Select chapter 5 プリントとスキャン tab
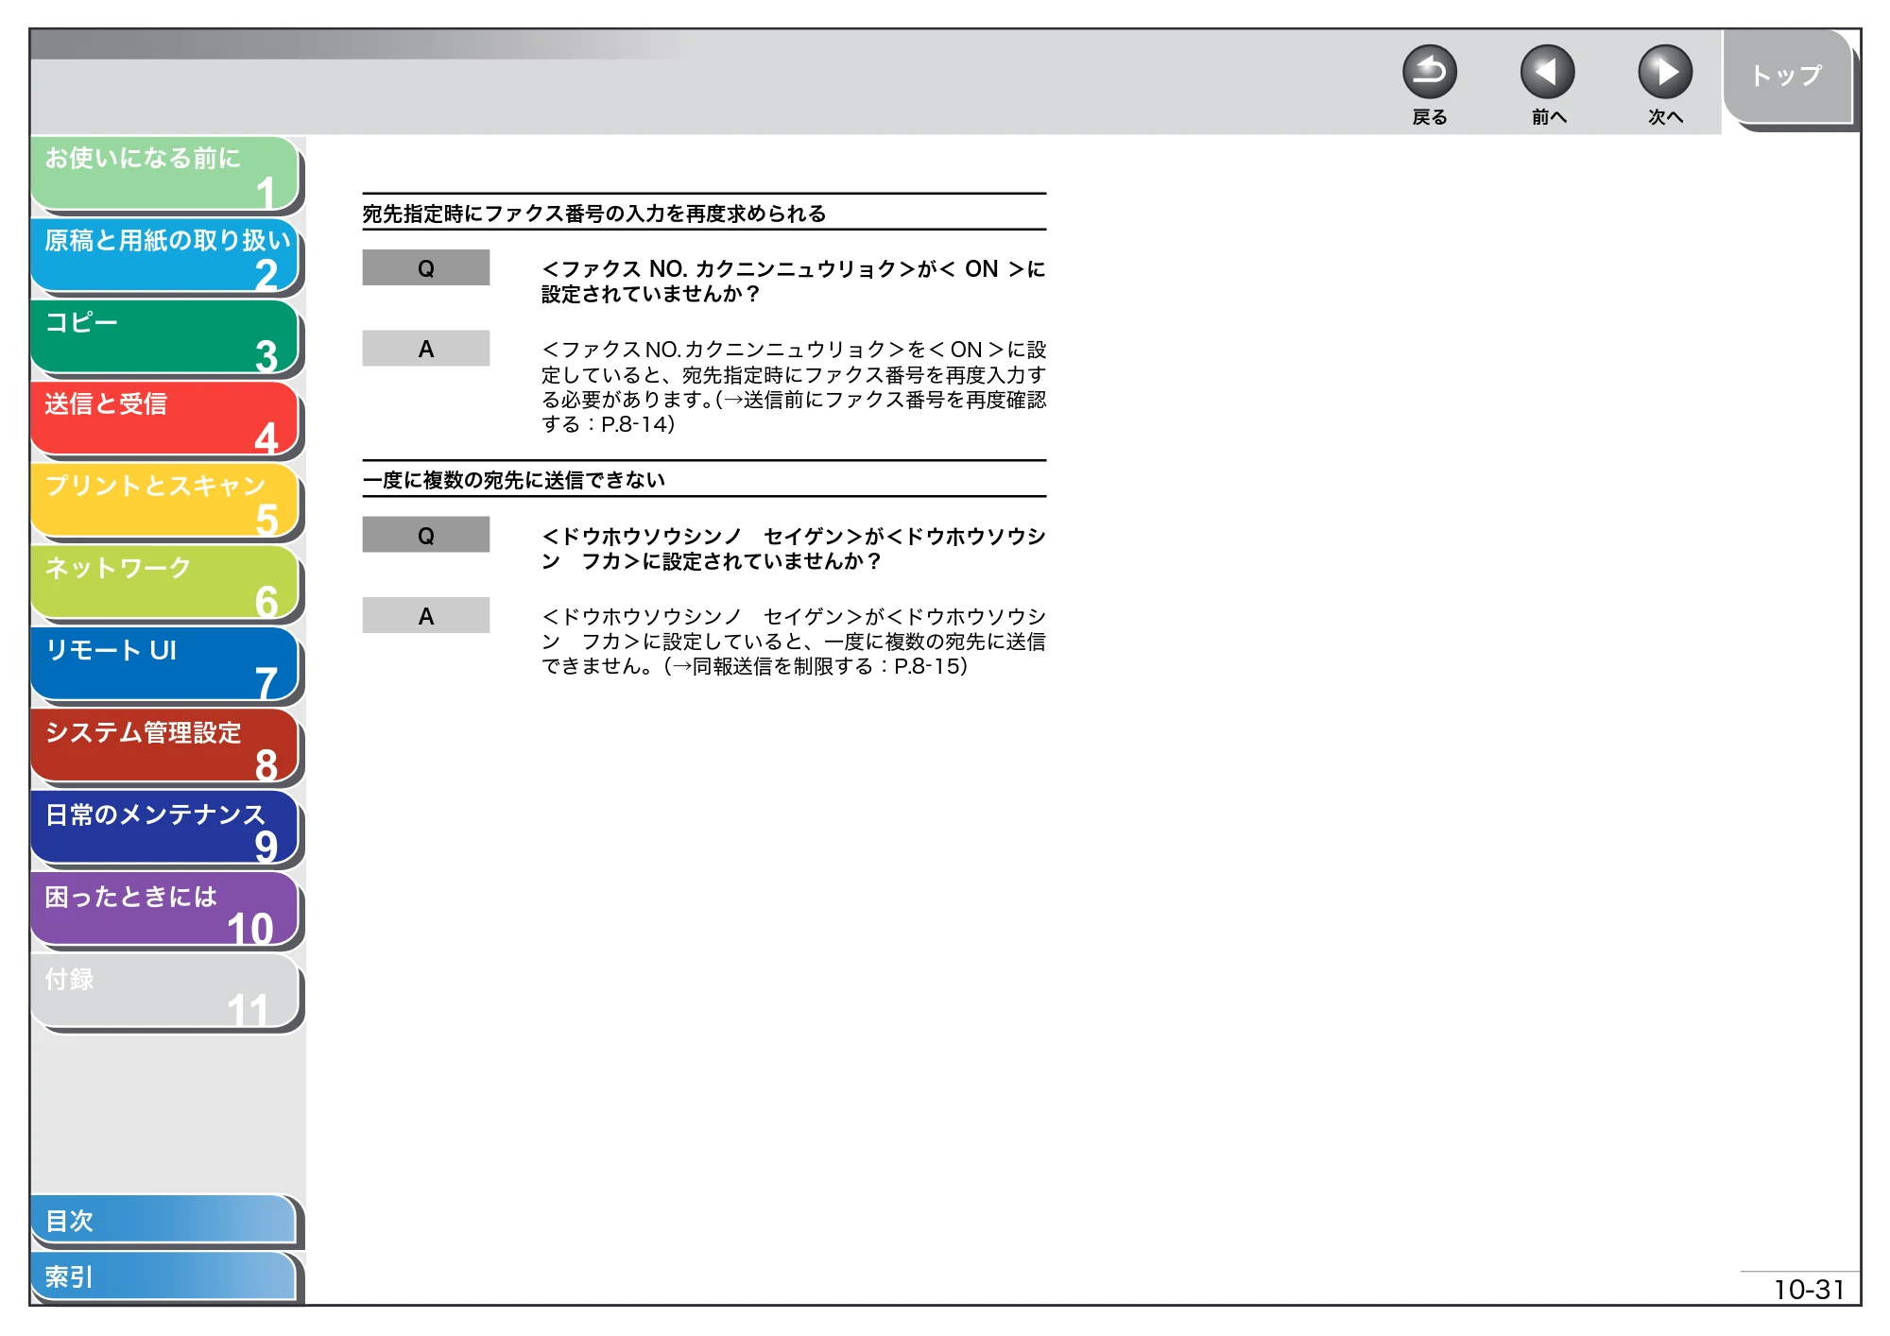The width and height of the screenshot is (1890, 1336). pyautogui.click(x=165, y=501)
